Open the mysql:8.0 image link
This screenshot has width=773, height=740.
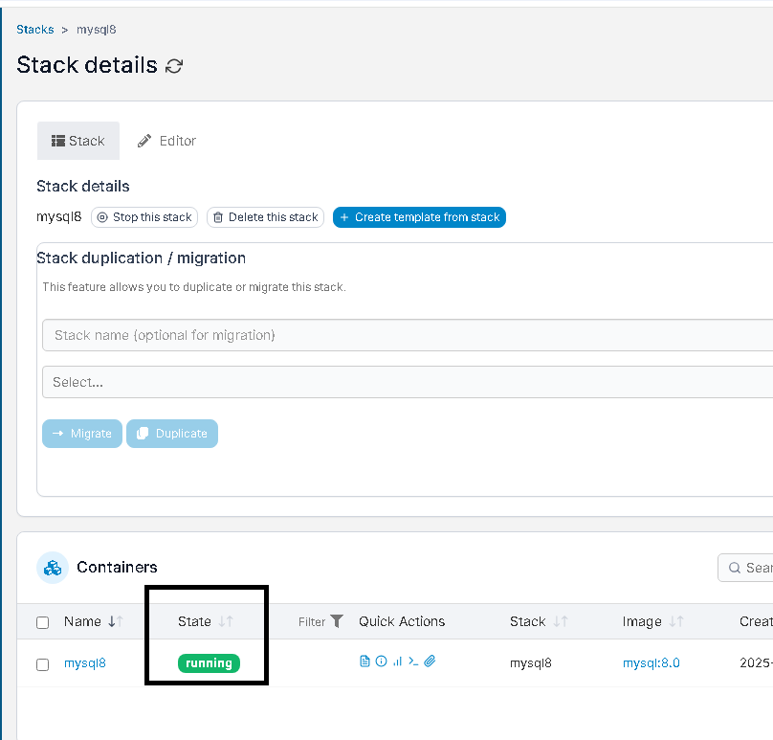(x=652, y=662)
